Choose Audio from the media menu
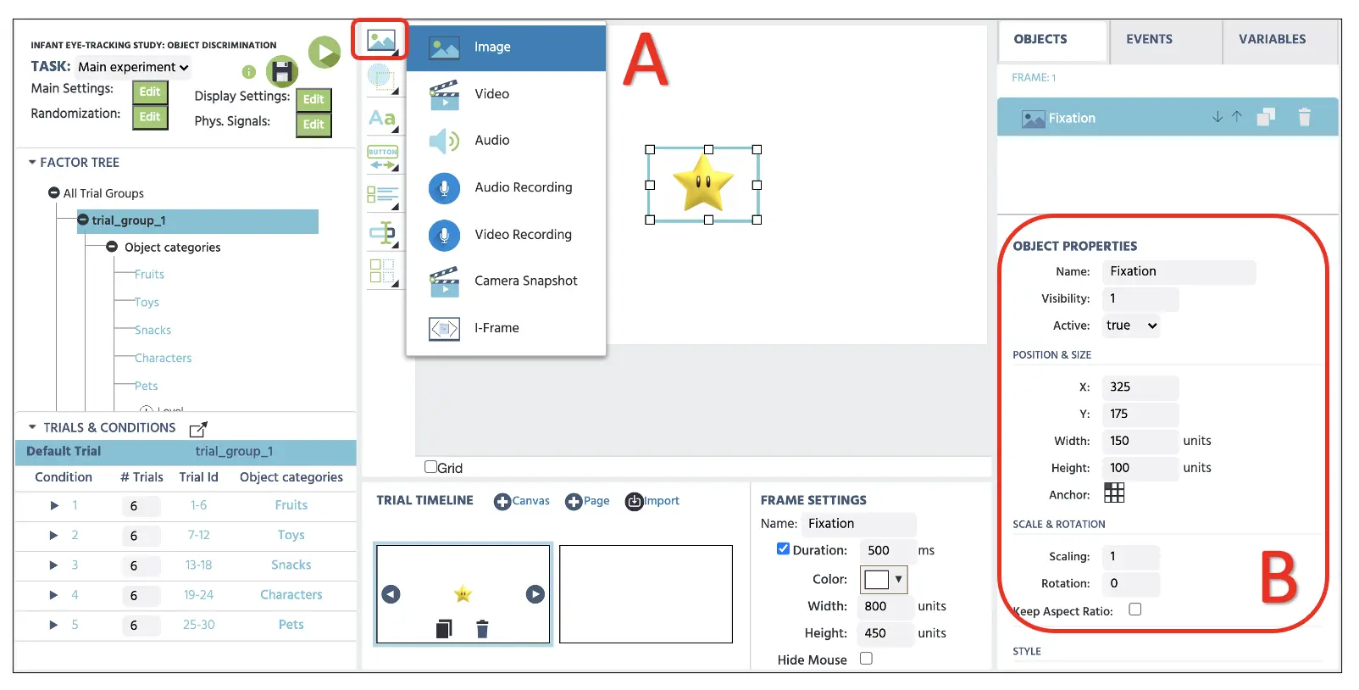The width and height of the screenshot is (1359, 690). [507, 141]
